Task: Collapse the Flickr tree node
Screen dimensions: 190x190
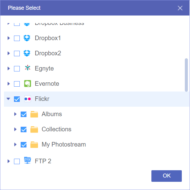Action: (x=9, y=99)
